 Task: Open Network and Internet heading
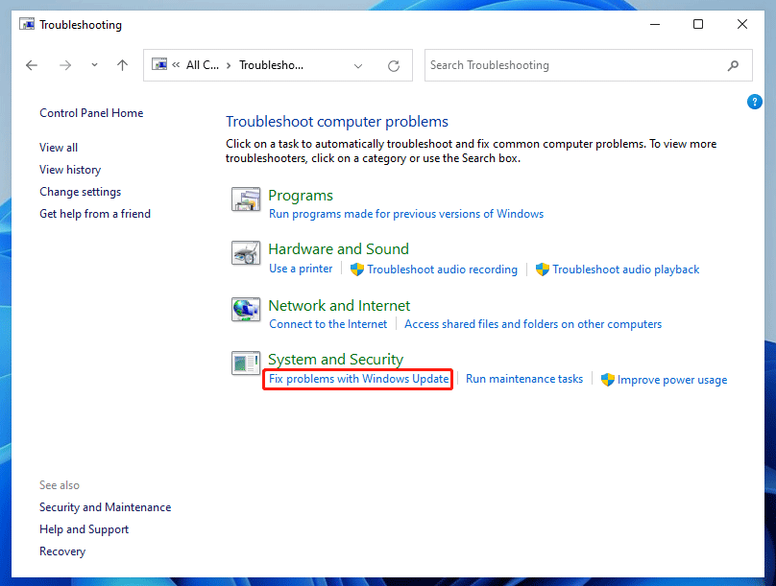339,306
